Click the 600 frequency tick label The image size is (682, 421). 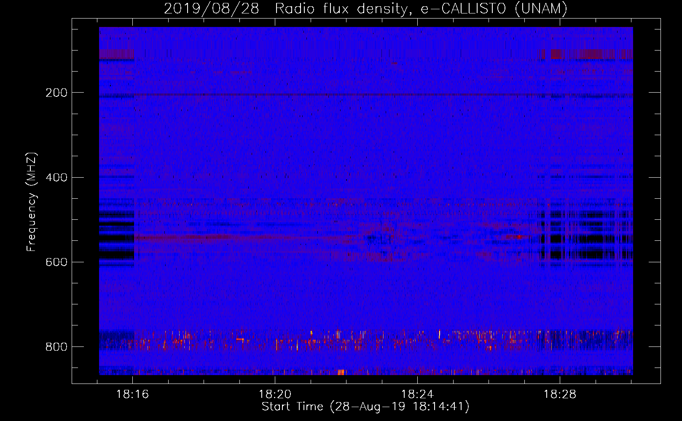pyautogui.click(x=56, y=262)
